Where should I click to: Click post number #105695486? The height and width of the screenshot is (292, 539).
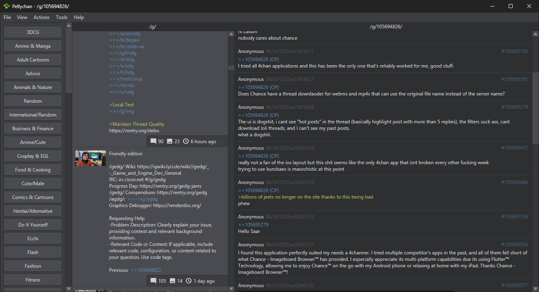point(514,182)
